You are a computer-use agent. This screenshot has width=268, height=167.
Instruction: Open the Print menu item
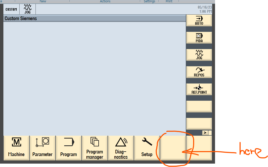(169, 1)
